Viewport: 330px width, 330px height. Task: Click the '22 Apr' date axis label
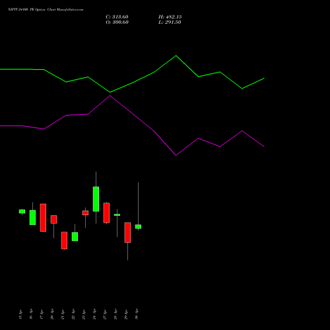[73, 314]
